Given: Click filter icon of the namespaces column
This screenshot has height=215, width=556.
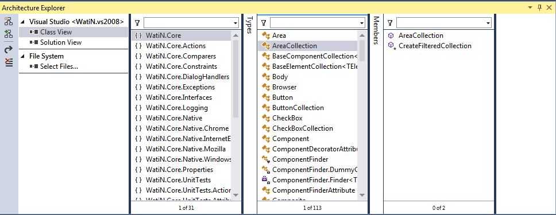Looking at the screenshot, I should [x=138, y=23].
